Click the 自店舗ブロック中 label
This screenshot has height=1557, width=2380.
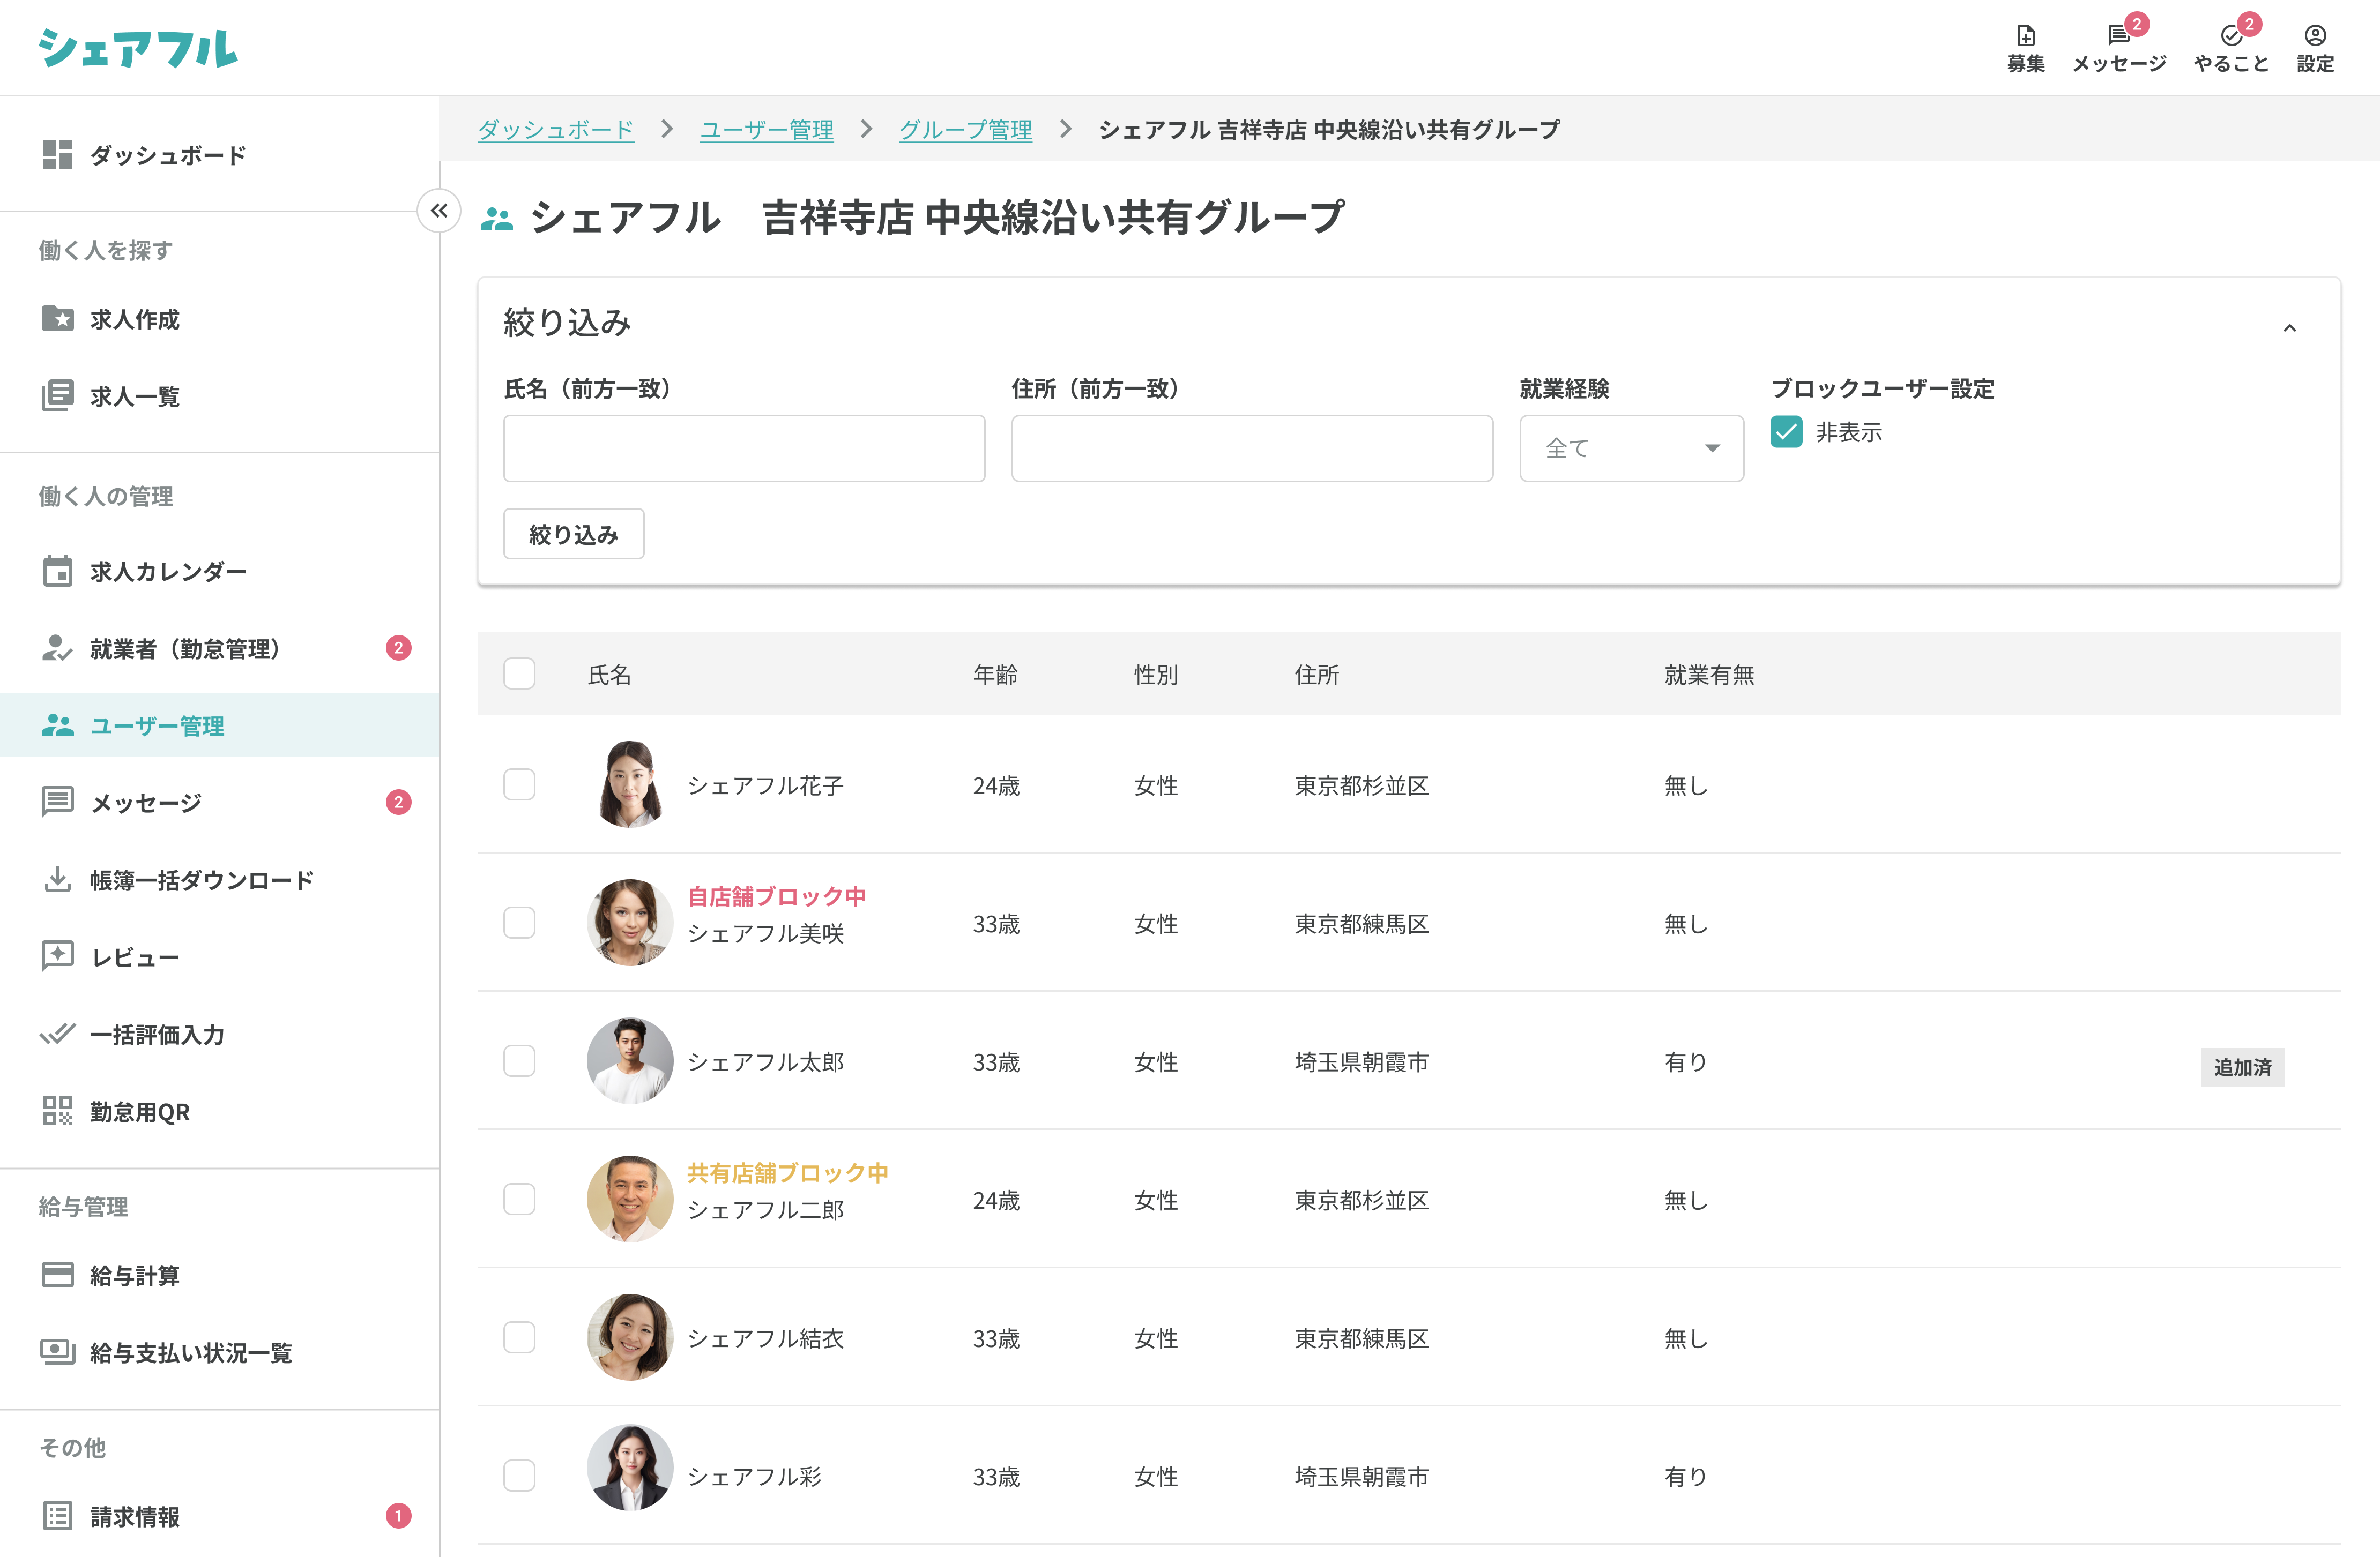point(776,896)
